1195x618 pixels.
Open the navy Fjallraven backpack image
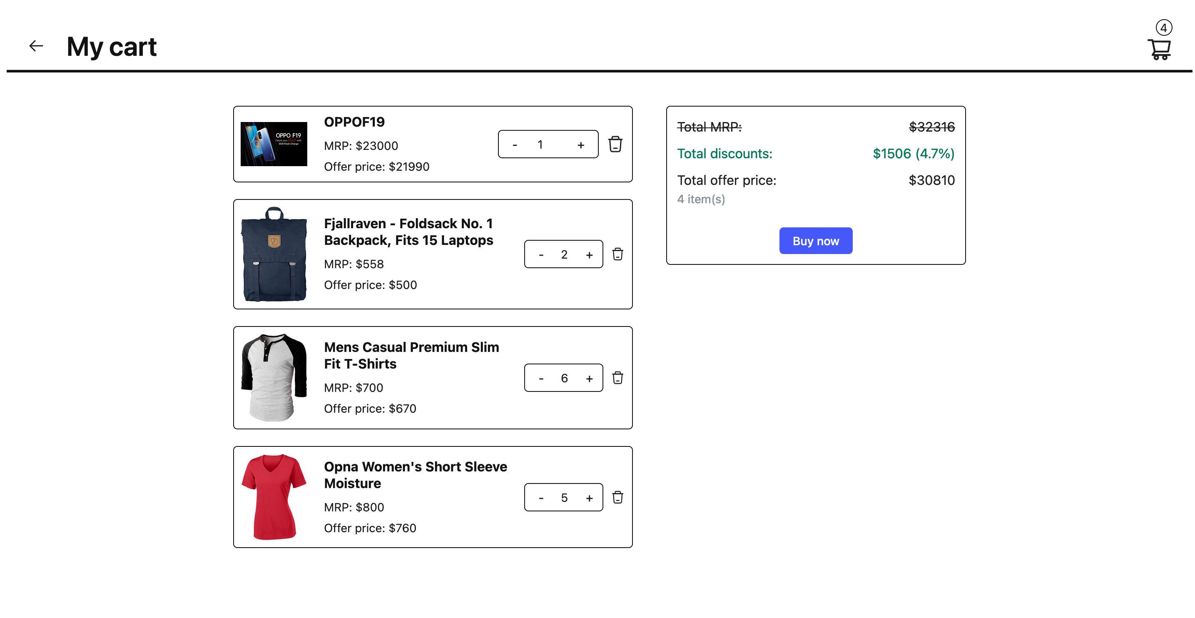pos(274,254)
